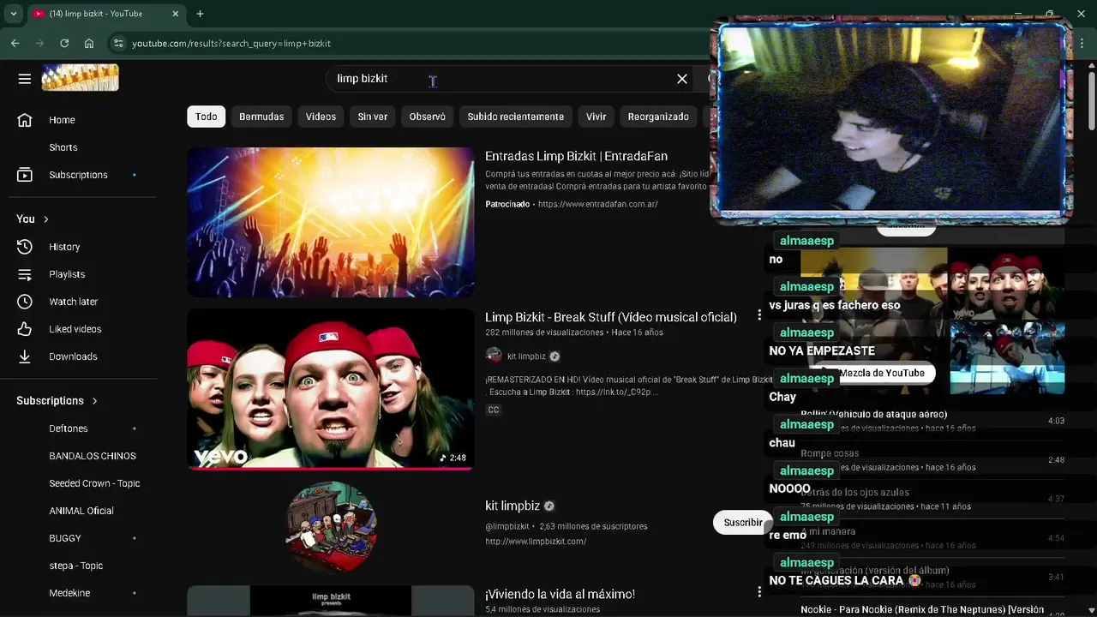Open kit limpbiz round channel picture
This screenshot has height=617, width=1097.
(331, 526)
